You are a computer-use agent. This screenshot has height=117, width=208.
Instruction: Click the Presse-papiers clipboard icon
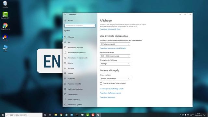click(x=65, y=94)
